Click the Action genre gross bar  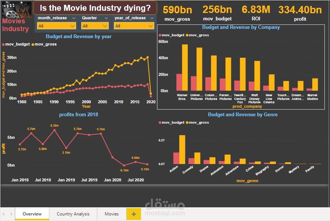[x=182, y=150]
